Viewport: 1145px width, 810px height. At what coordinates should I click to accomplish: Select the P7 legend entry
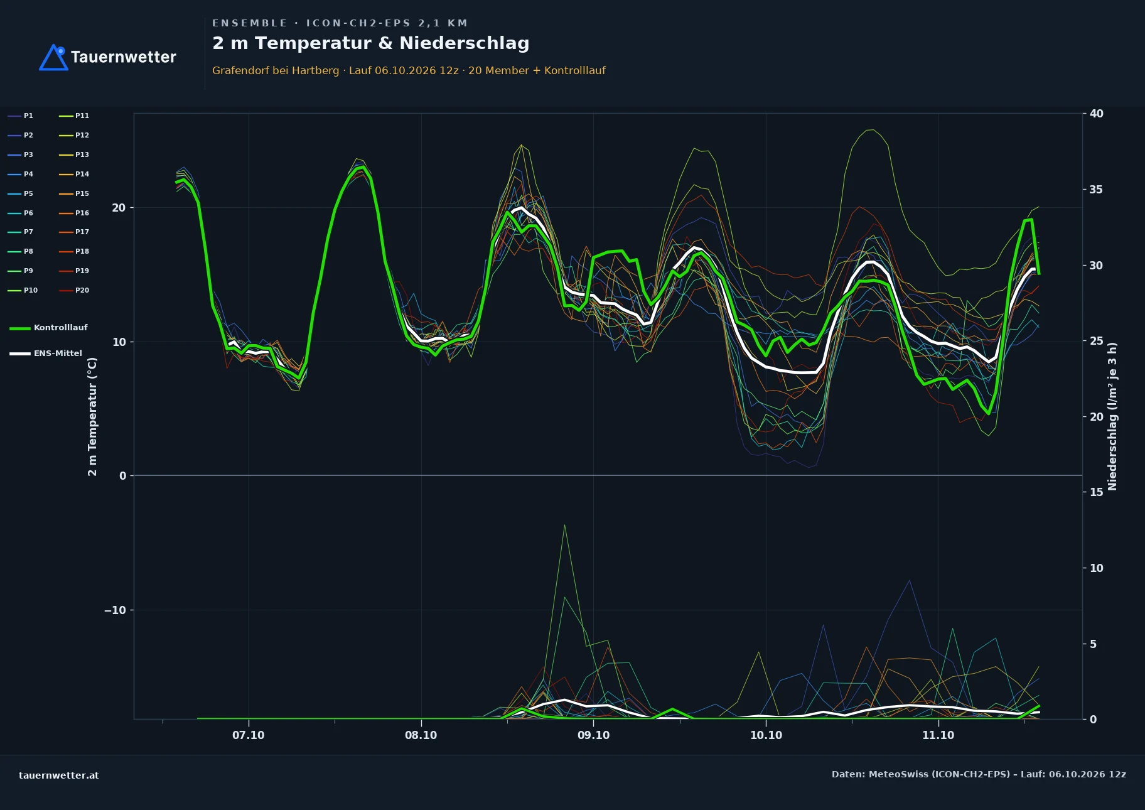coord(20,232)
